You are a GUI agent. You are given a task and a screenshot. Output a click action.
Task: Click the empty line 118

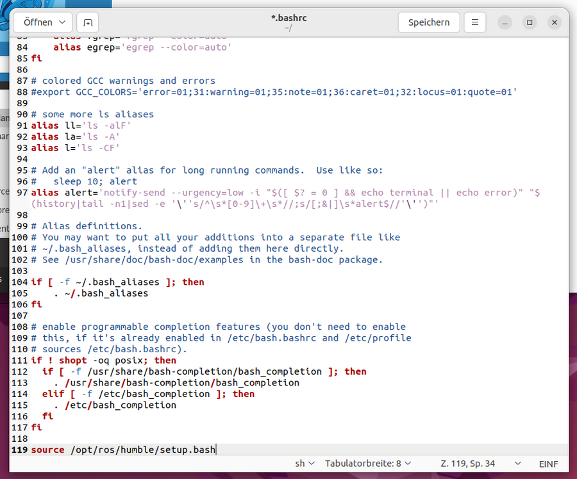(x=192, y=439)
